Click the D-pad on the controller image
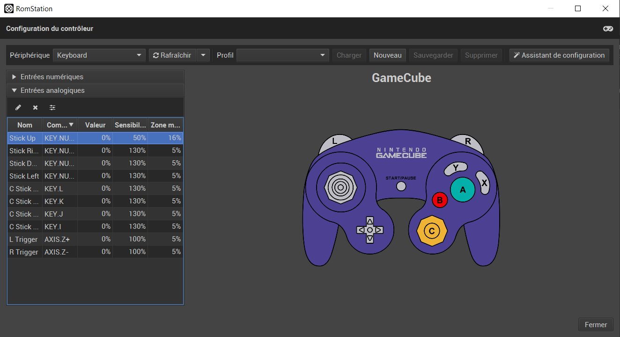This screenshot has width=620, height=337. (x=369, y=230)
